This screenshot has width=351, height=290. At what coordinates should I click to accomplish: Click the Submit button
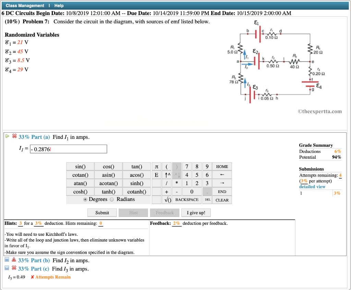coord(102,213)
